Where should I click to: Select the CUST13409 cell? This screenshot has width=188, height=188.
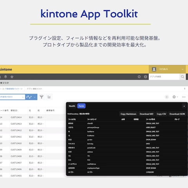pyautogui.click(x=16, y=150)
